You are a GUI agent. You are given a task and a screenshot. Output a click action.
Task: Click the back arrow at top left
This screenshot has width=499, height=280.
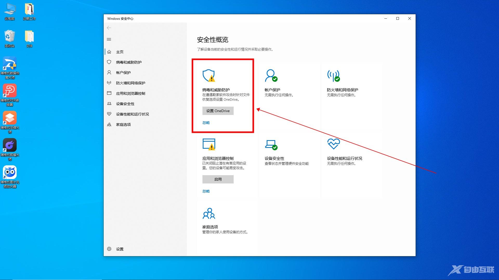109,28
